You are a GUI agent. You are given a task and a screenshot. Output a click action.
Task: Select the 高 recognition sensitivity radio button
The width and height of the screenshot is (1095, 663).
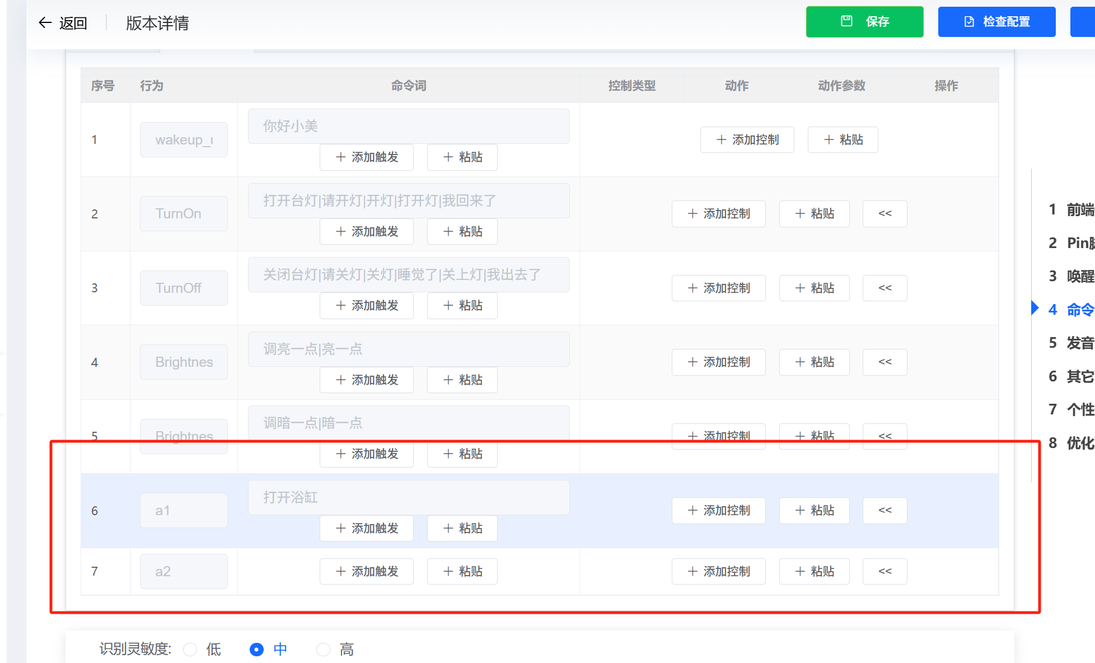coord(323,649)
